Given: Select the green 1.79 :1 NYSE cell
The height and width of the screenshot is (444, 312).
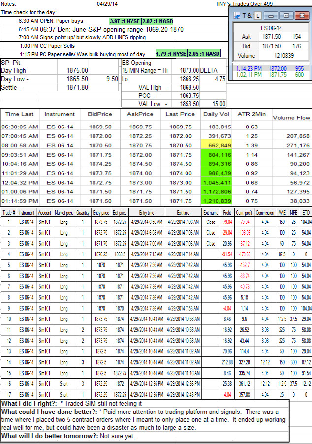Looking at the screenshot, I should coord(171,54).
